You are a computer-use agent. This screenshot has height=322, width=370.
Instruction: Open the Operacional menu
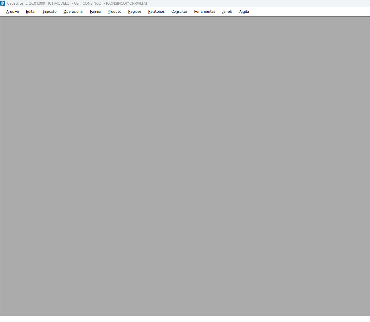[x=73, y=12]
